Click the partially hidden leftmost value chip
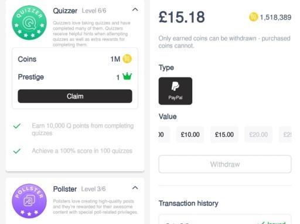The width and height of the screenshot is (300, 224). click(x=164, y=134)
